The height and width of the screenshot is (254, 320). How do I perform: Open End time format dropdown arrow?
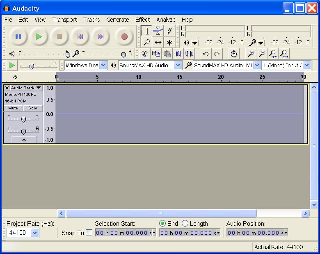[x=219, y=233]
